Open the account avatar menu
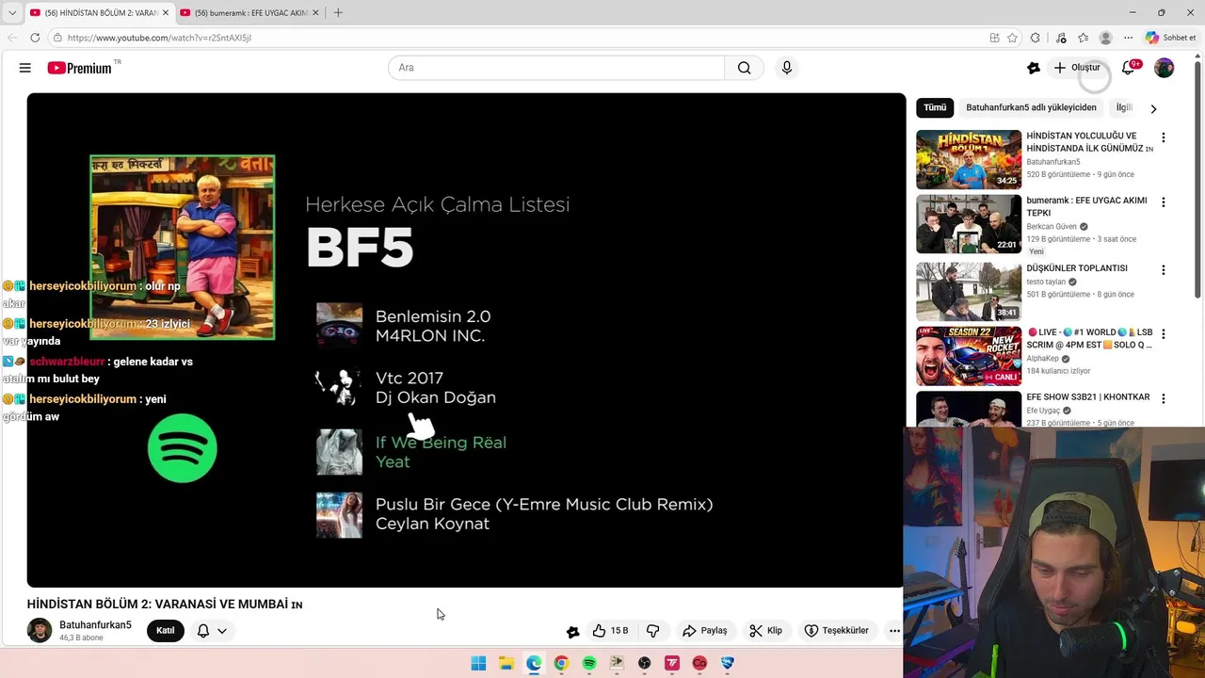The image size is (1205, 678). point(1165,68)
